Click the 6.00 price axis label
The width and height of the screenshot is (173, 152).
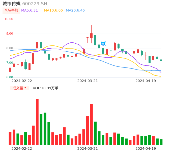[x=10, y=77]
